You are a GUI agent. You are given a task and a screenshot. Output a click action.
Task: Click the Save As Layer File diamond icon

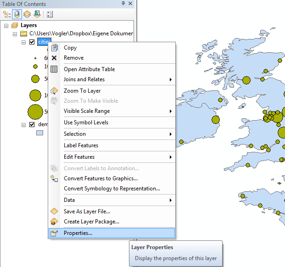[x=54, y=211]
